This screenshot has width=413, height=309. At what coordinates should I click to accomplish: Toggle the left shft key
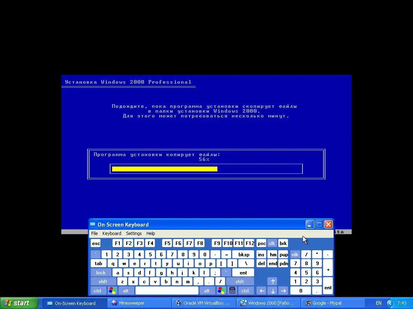(x=103, y=281)
